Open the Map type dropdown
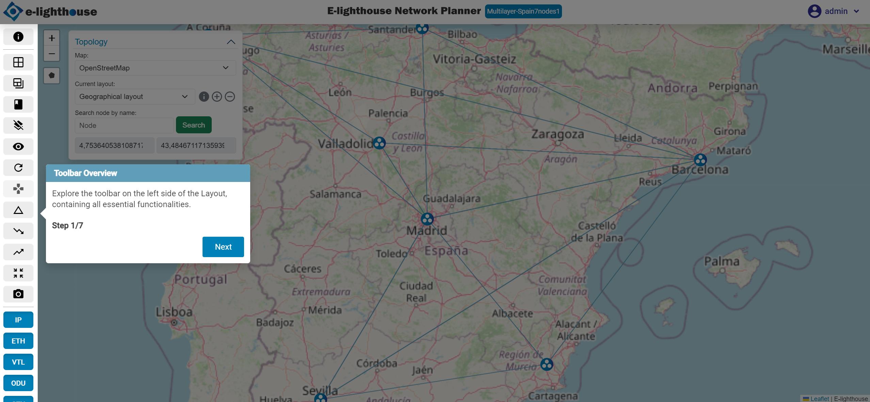Image resolution: width=870 pixels, height=402 pixels. pos(155,68)
